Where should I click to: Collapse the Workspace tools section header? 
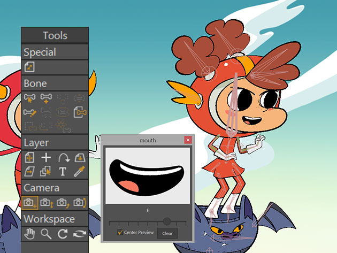(55, 219)
